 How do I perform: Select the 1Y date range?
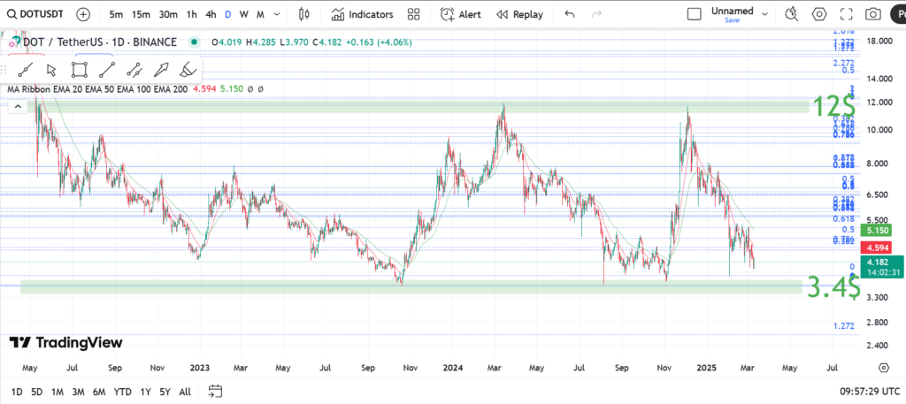pyautogui.click(x=146, y=392)
